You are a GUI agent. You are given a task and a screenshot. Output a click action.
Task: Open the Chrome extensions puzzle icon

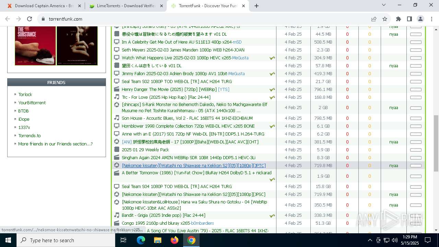click(398, 19)
